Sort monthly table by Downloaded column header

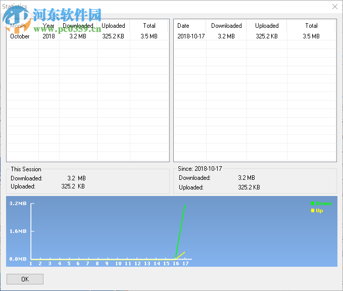tap(78, 26)
